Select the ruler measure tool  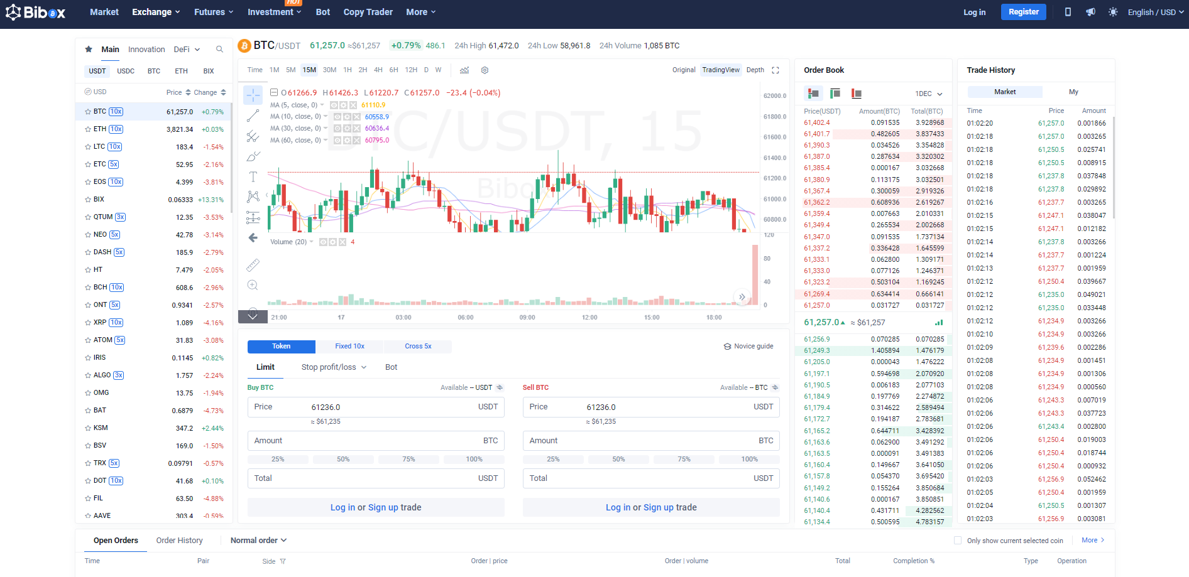click(253, 265)
